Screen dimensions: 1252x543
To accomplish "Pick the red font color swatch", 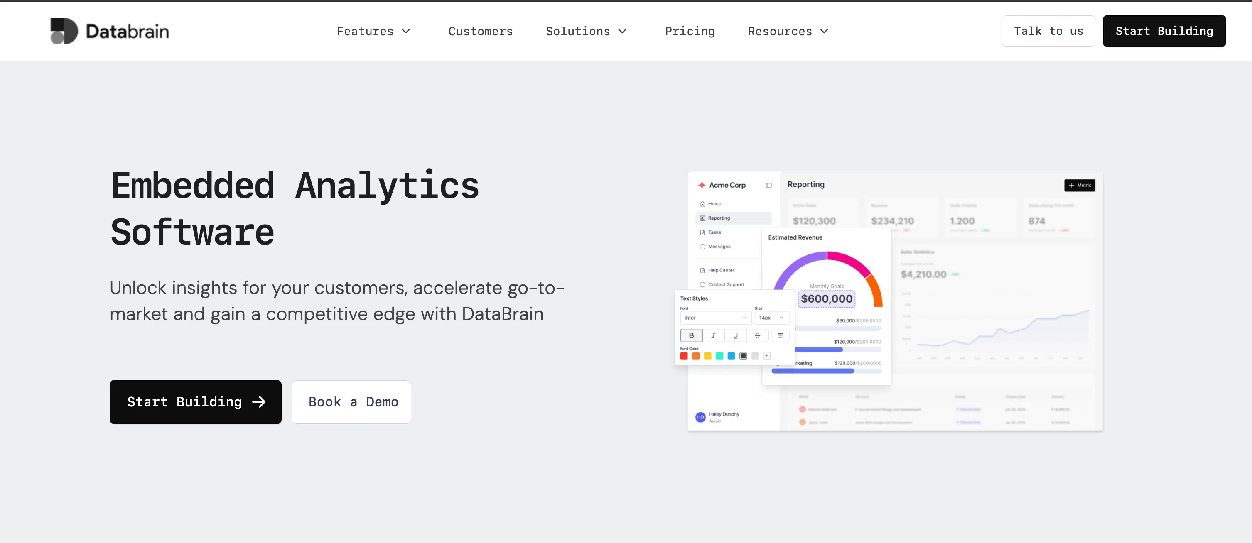I will pos(684,356).
